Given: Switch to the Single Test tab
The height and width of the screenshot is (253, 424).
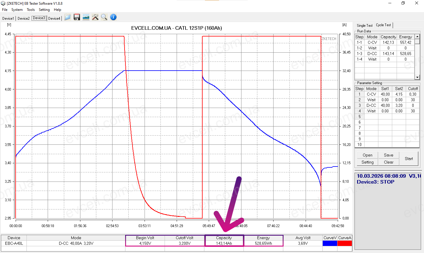Looking at the screenshot, I should coord(365,26).
